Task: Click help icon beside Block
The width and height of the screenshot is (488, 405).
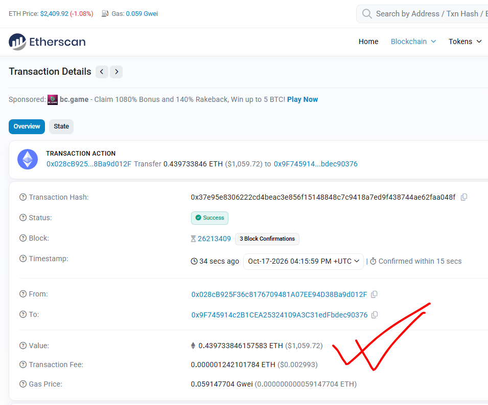Action: 23,238
